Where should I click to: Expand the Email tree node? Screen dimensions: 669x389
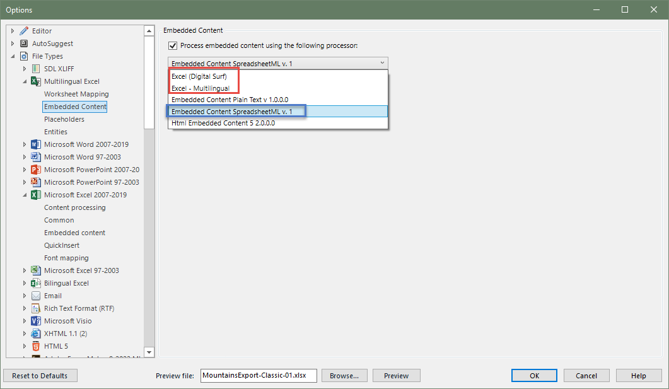(25, 296)
